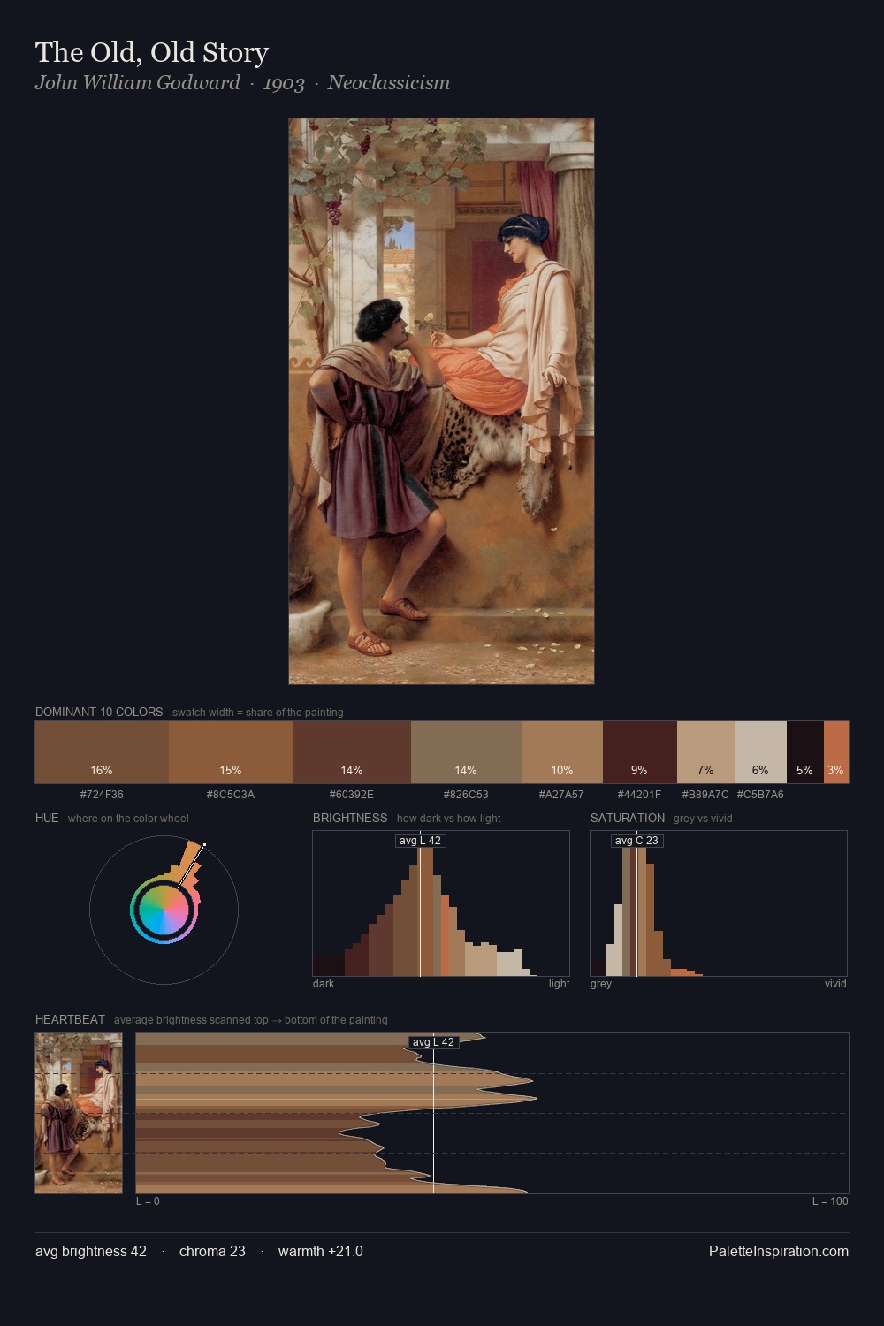Click the "avg C 23" marker in Saturation histogram
The height and width of the screenshot is (1326, 884).
[x=636, y=841]
